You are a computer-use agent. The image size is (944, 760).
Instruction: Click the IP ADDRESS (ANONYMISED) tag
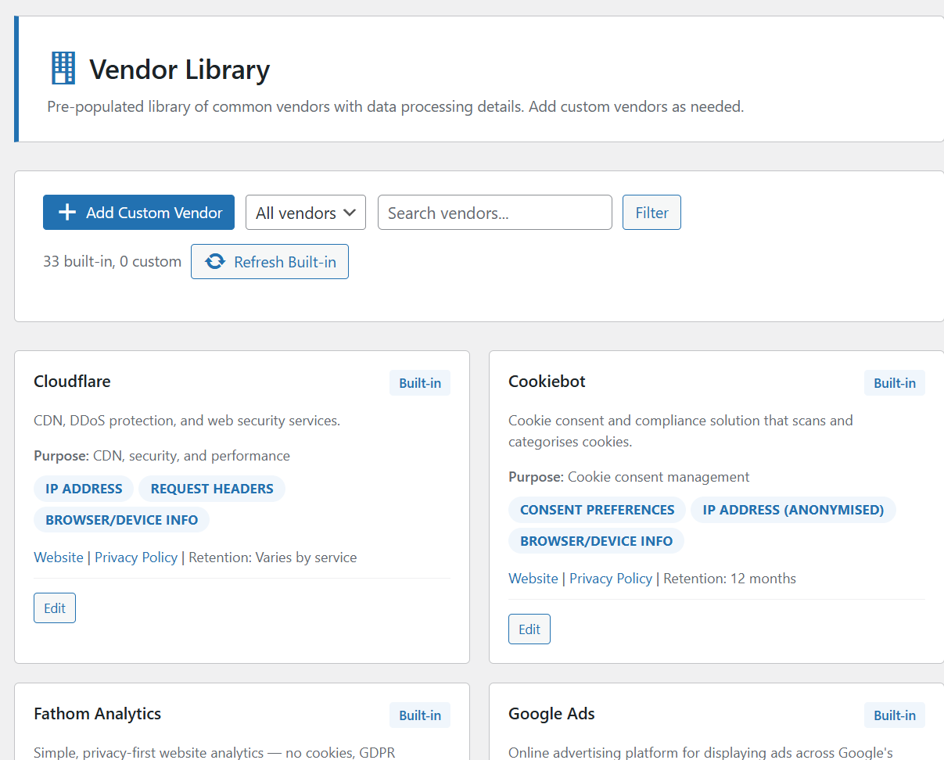[x=793, y=510]
